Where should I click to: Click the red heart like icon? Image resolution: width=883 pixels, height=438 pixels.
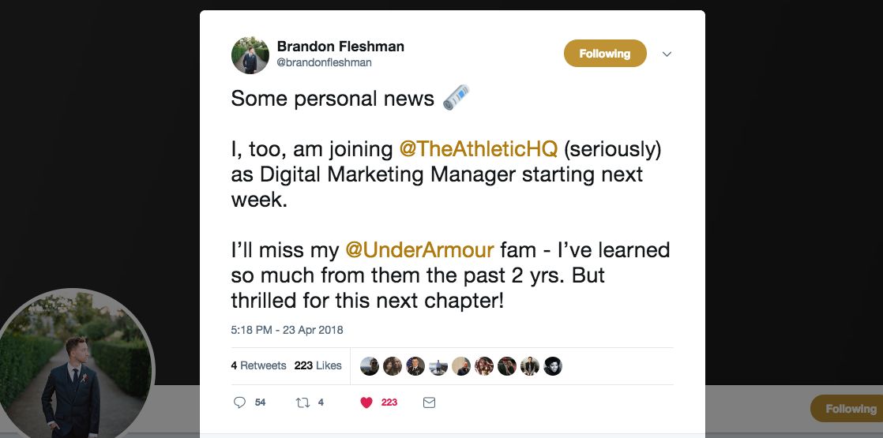tap(366, 402)
